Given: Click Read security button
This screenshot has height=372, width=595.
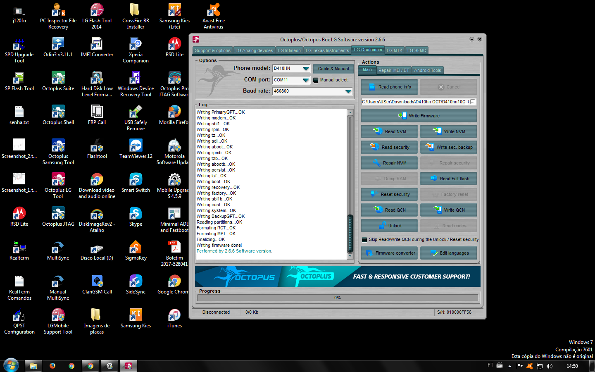Looking at the screenshot, I should (x=389, y=147).
